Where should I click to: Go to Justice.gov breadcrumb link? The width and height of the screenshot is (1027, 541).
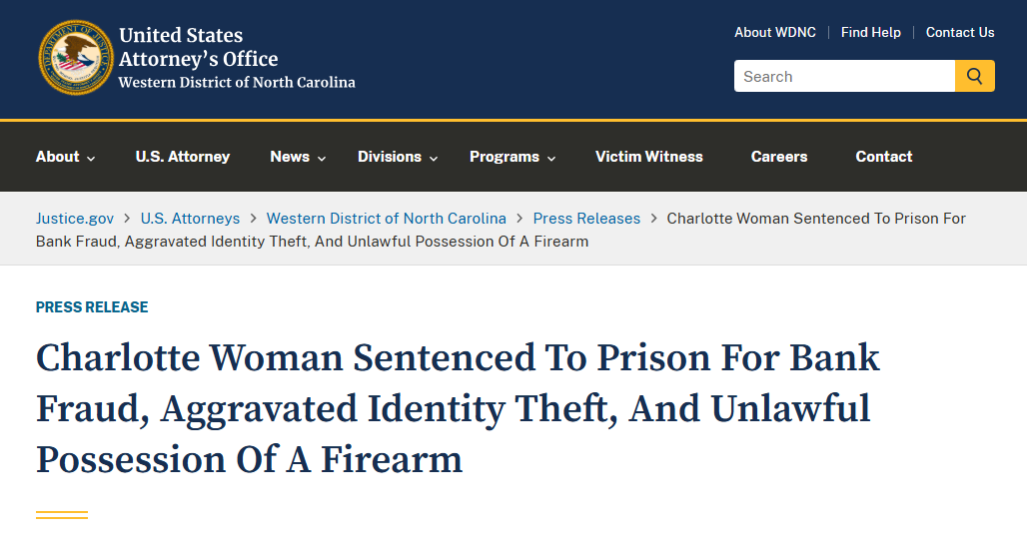pos(75,219)
